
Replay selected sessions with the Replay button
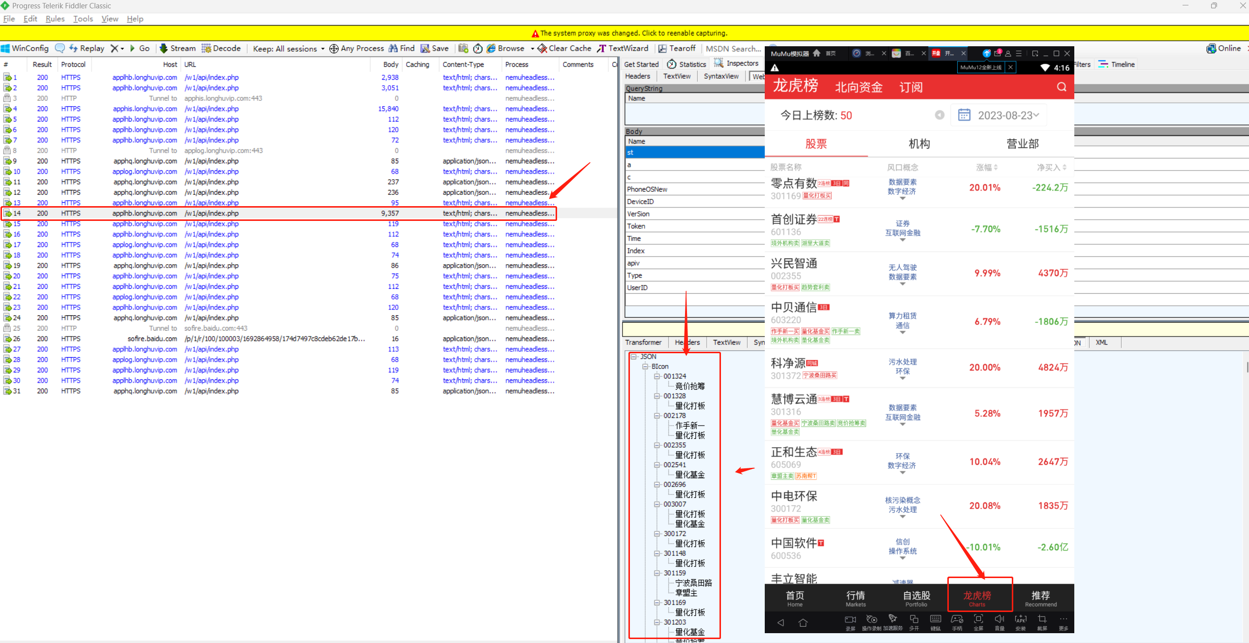coord(87,48)
